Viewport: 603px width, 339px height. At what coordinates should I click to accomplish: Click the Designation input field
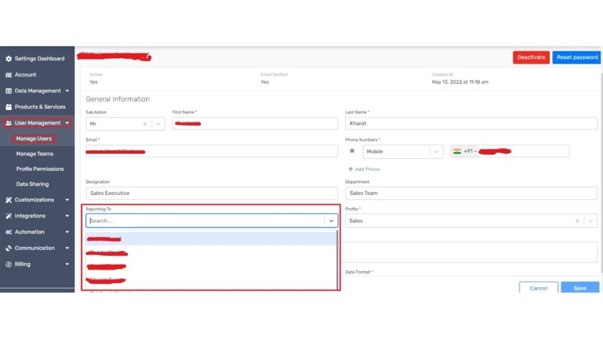coord(212,193)
